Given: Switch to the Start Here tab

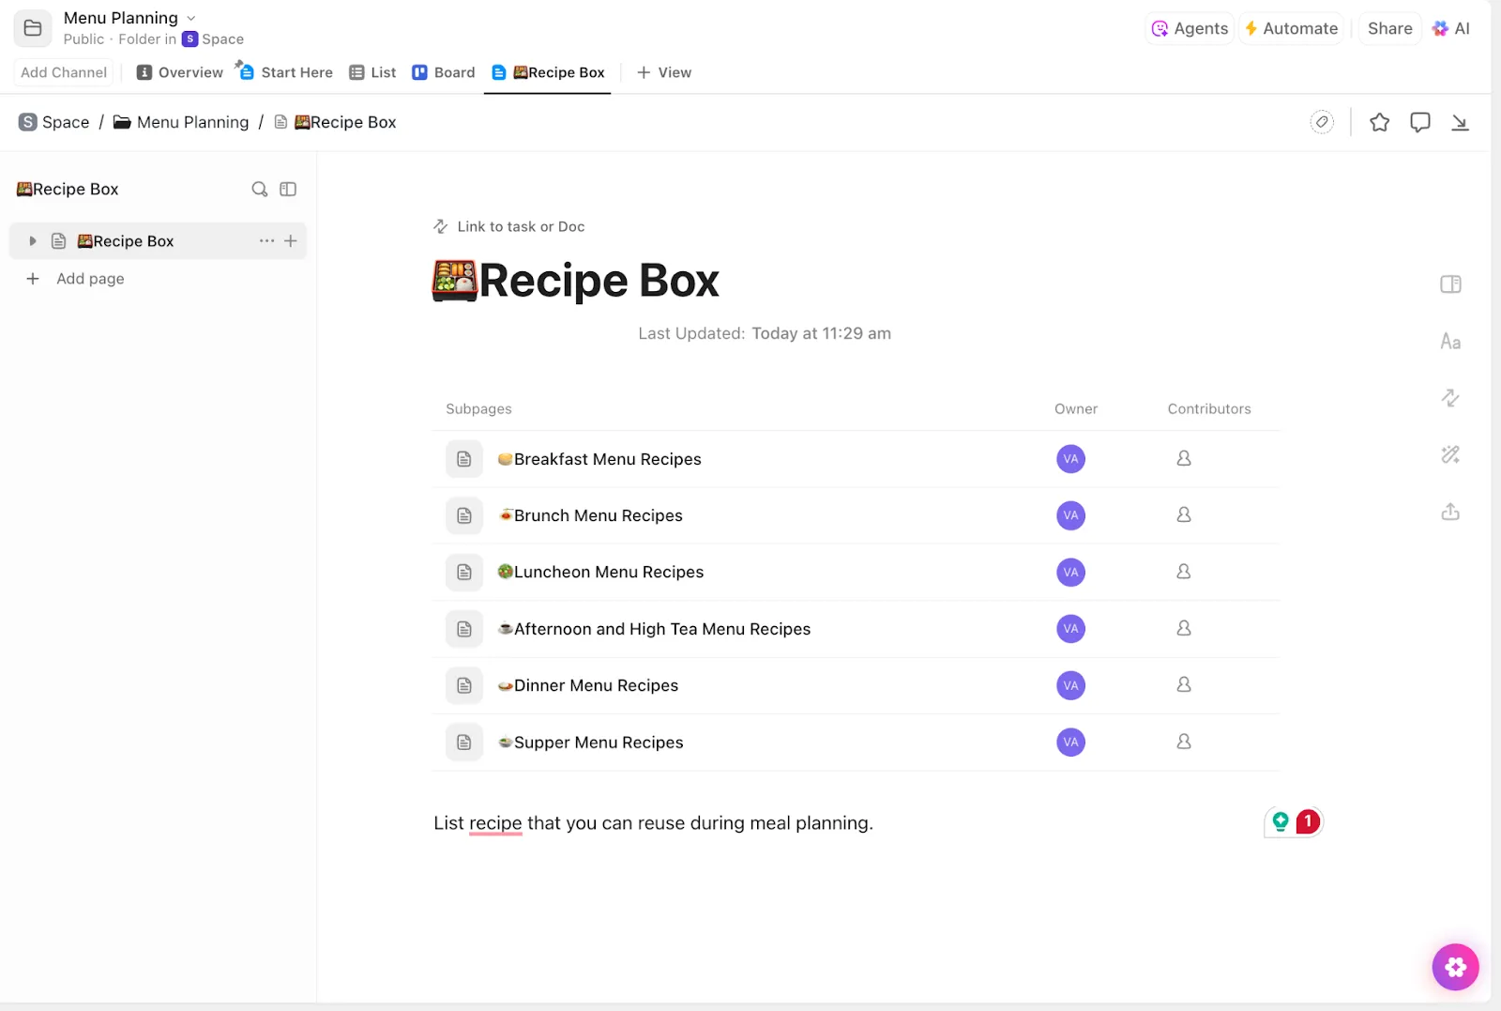Looking at the screenshot, I should (x=285, y=72).
